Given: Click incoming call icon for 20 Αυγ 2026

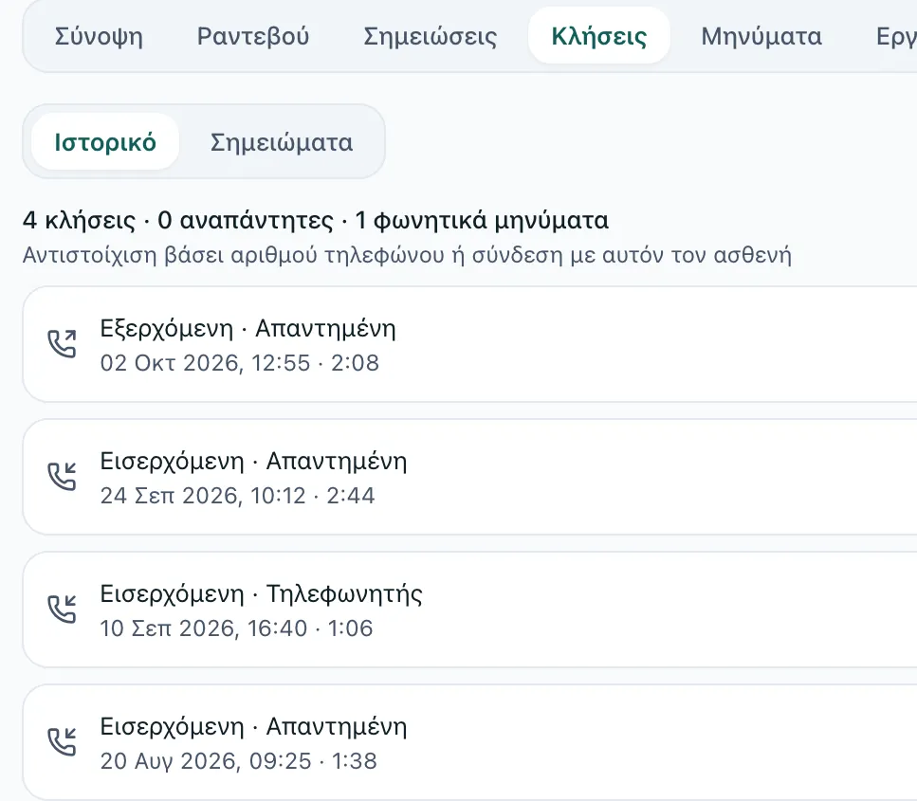Looking at the screenshot, I should click(62, 742).
